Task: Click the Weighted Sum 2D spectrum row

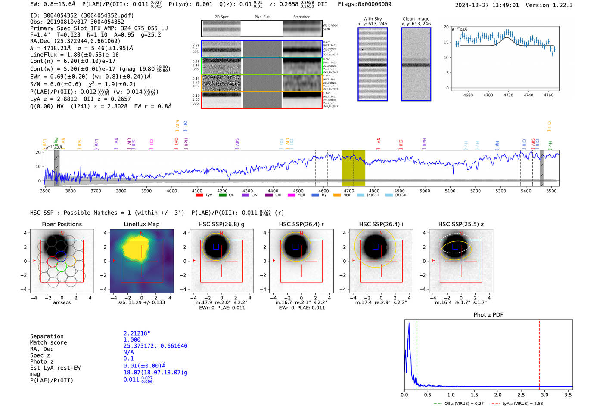Action: pyautogui.click(x=261, y=28)
